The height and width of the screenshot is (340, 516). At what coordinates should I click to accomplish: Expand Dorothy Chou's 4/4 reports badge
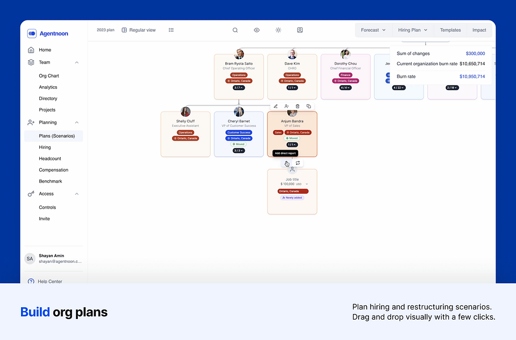[x=346, y=88]
